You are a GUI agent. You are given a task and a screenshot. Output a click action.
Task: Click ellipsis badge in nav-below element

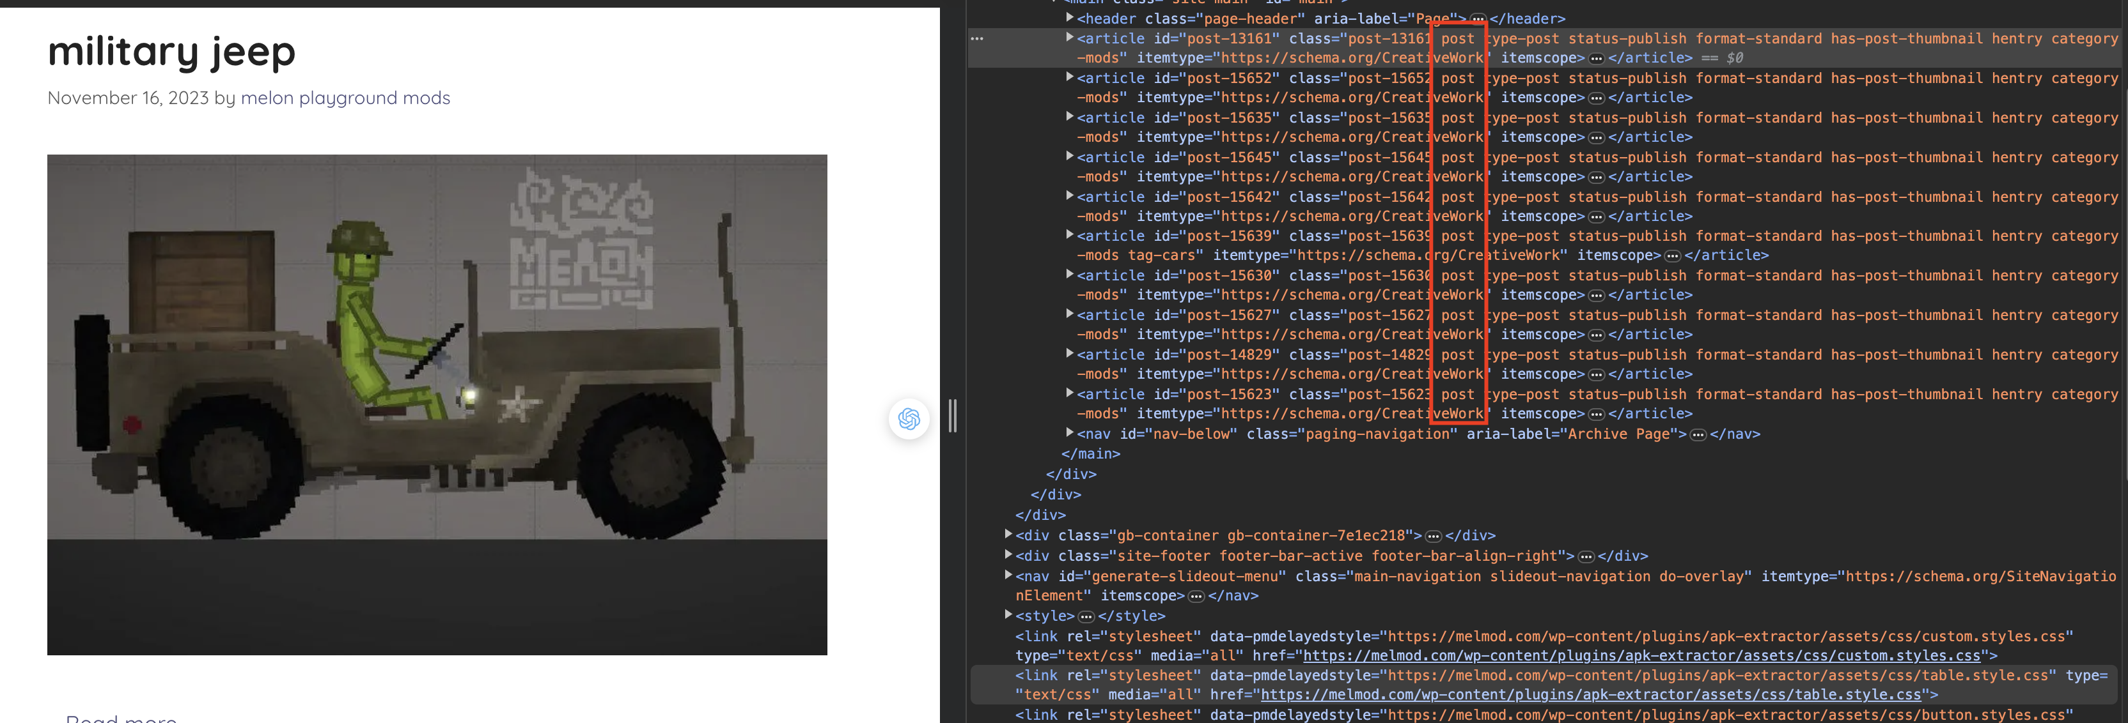pos(1698,435)
